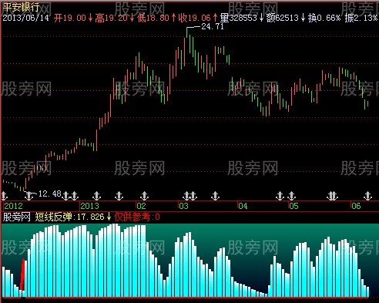Jump to month 04 on the time axis

click(x=243, y=206)
